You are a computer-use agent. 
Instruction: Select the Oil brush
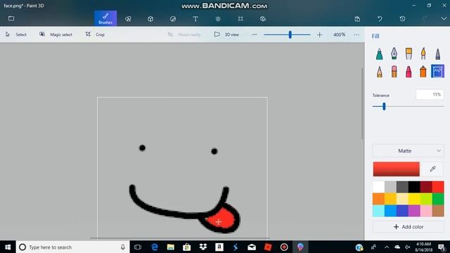pos(409,53)
